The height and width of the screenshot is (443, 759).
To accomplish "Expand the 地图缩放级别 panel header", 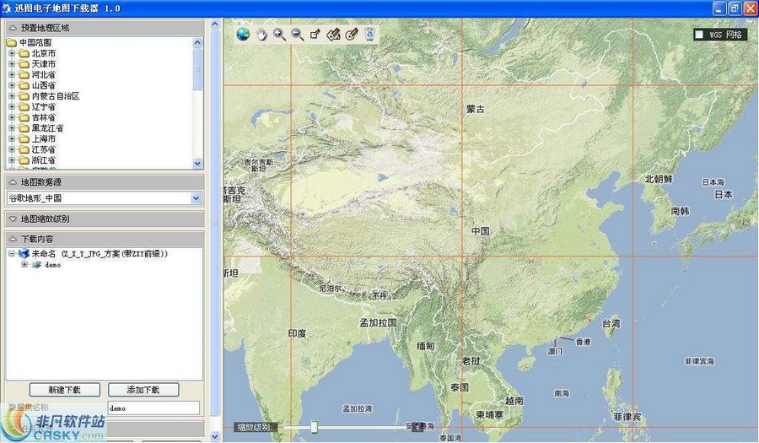I will 104,219.
